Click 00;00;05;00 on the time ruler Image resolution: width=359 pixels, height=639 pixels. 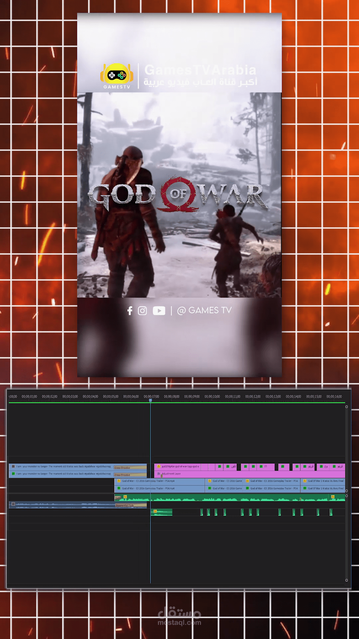point(111,396)
